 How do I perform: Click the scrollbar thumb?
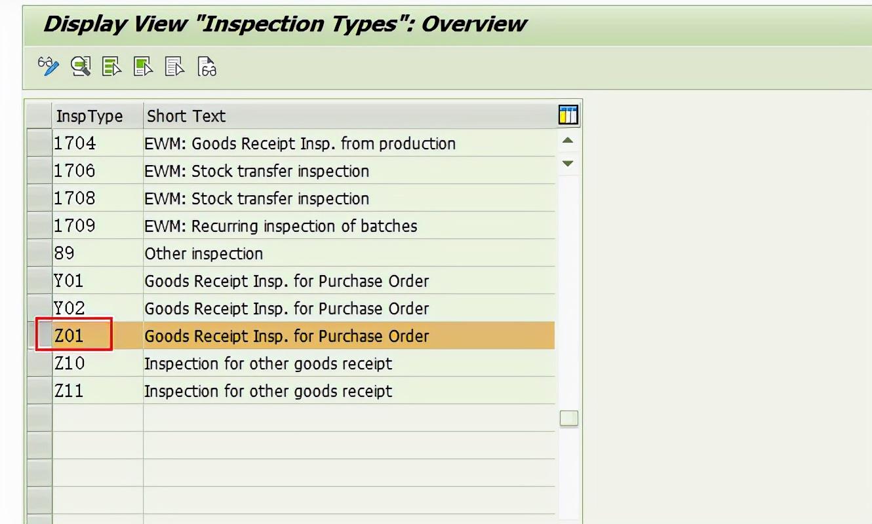point(568,417)
